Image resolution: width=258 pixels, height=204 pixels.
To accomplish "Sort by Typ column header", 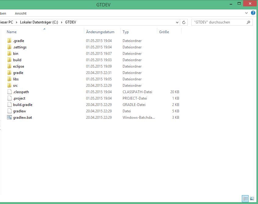I will [x=126, y=32].
